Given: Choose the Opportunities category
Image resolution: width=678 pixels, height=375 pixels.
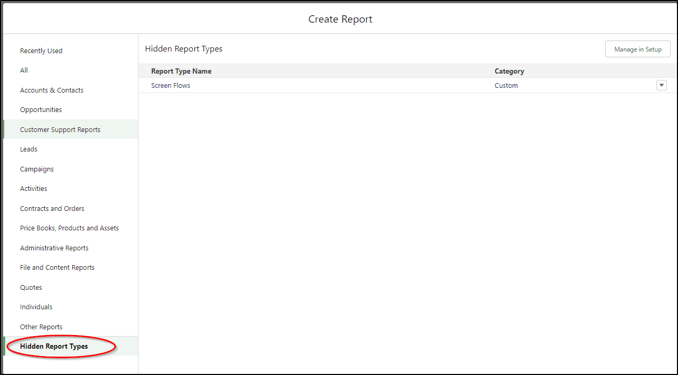Looking at the screenshot, I should coord(41,110).
